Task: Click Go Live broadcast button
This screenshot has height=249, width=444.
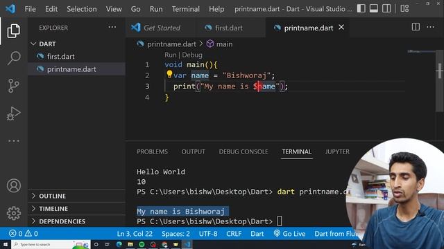Action: click(x=289, y=234)
